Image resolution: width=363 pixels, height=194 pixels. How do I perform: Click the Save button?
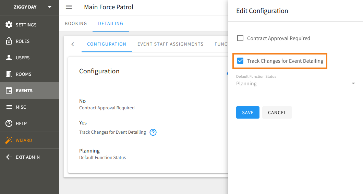(248, 112)
